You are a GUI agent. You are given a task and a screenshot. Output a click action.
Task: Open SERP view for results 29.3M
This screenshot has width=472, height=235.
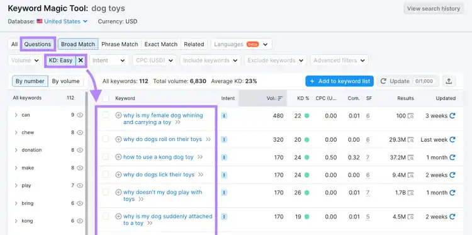(410, 139)
